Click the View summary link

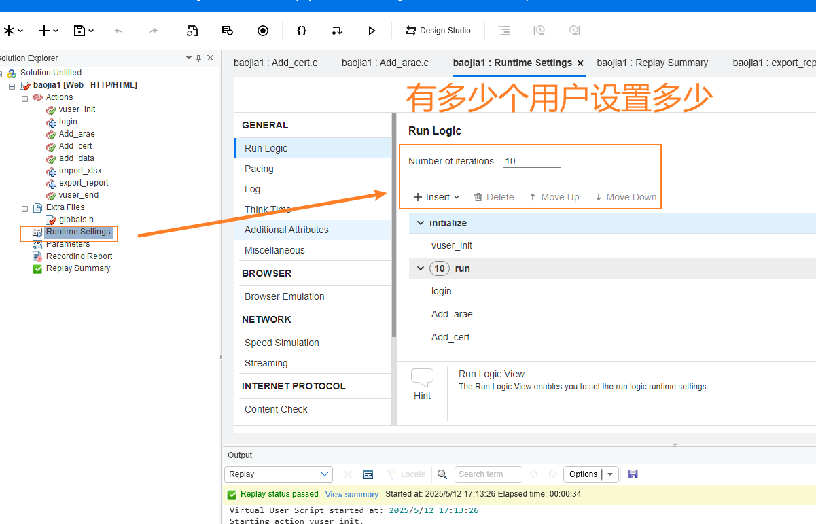tap(352, 495)
